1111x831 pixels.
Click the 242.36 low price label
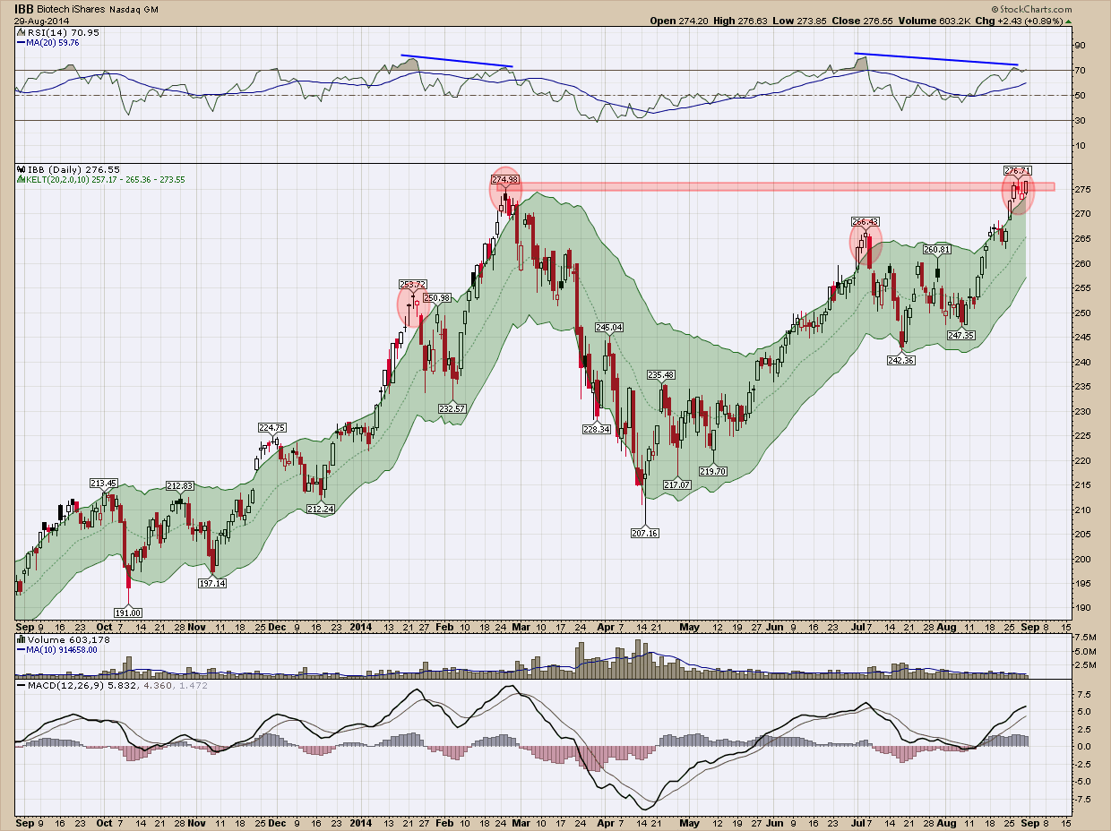click(900, 360)
